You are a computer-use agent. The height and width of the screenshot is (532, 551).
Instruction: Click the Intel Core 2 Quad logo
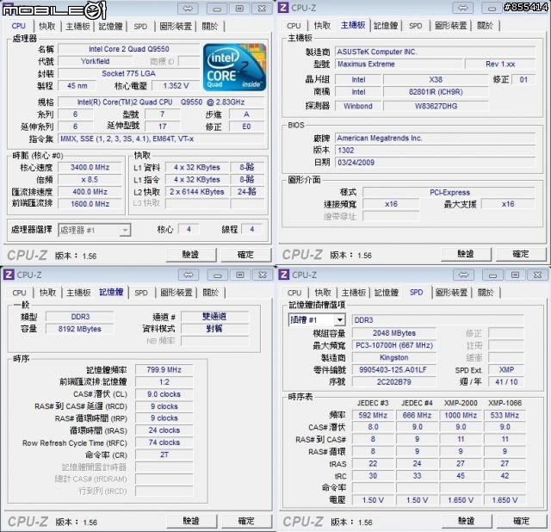click(235, 67)
